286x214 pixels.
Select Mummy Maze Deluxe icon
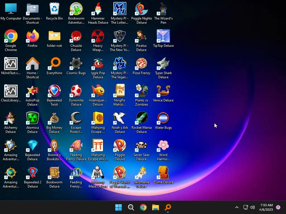(98, 172)
